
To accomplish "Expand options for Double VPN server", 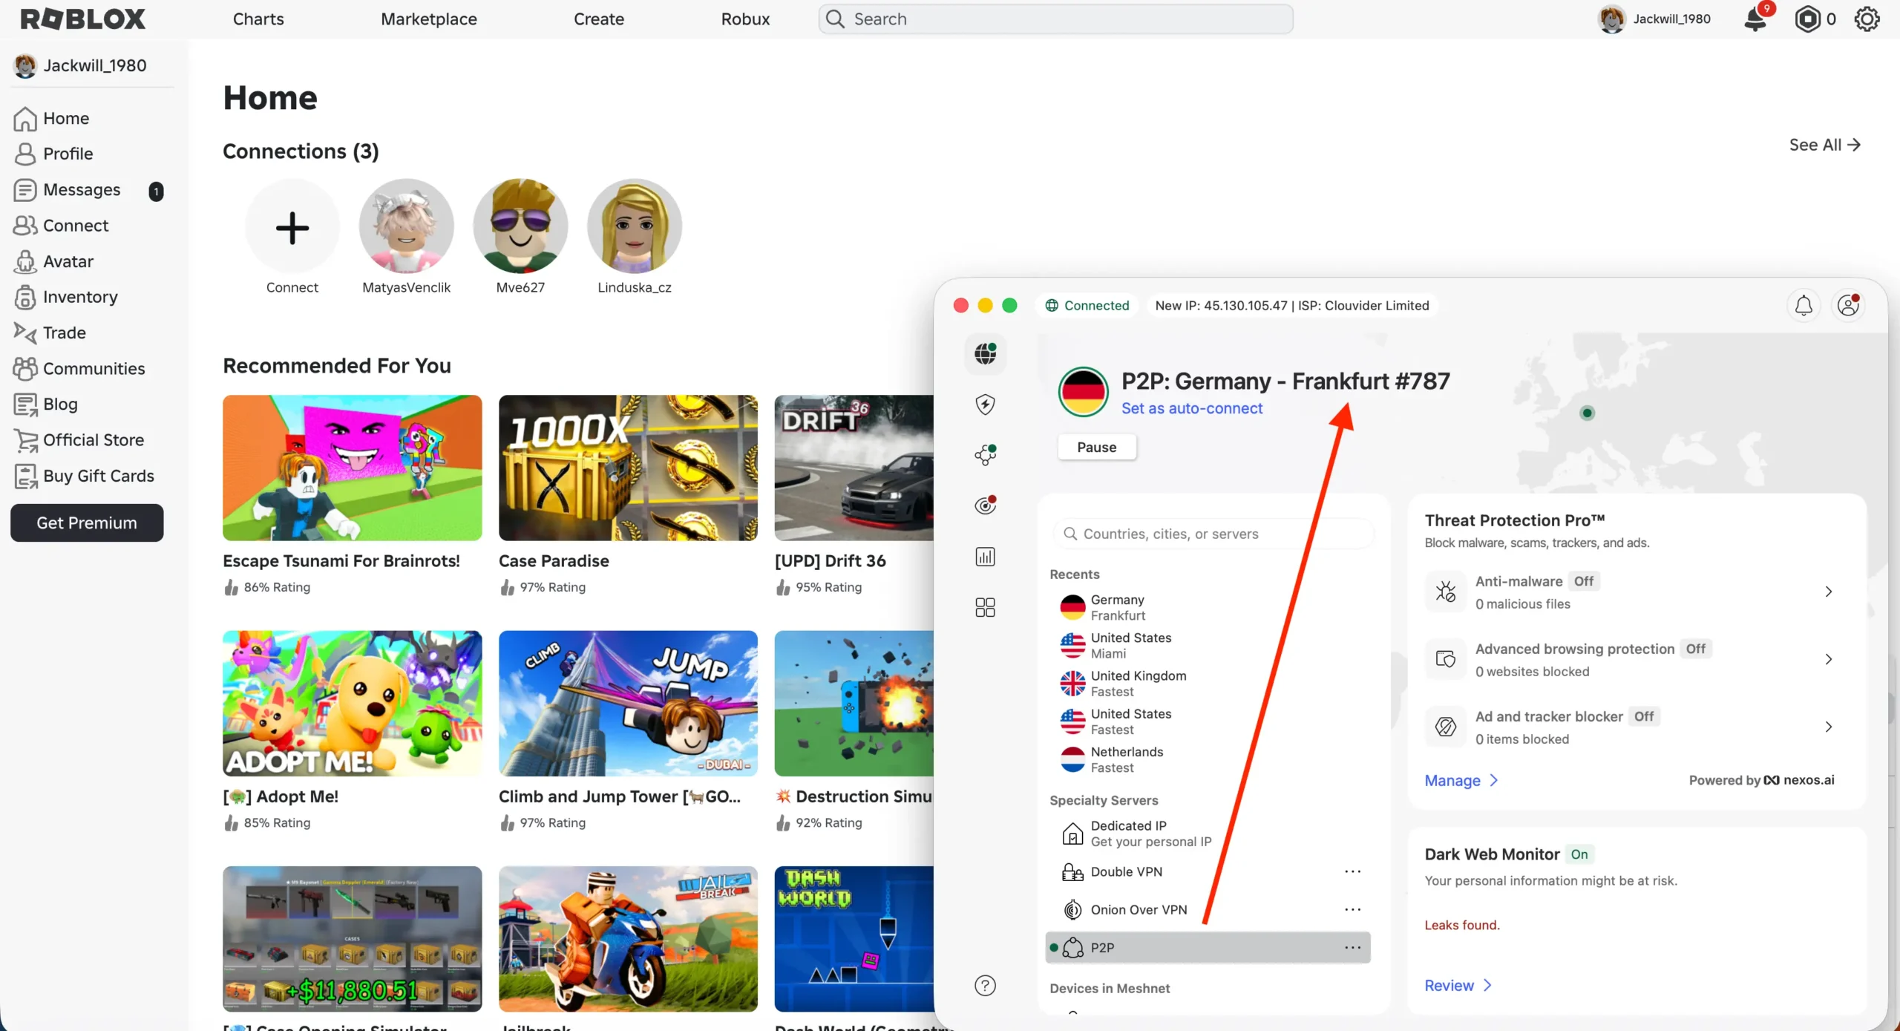I will point(1352,871).
